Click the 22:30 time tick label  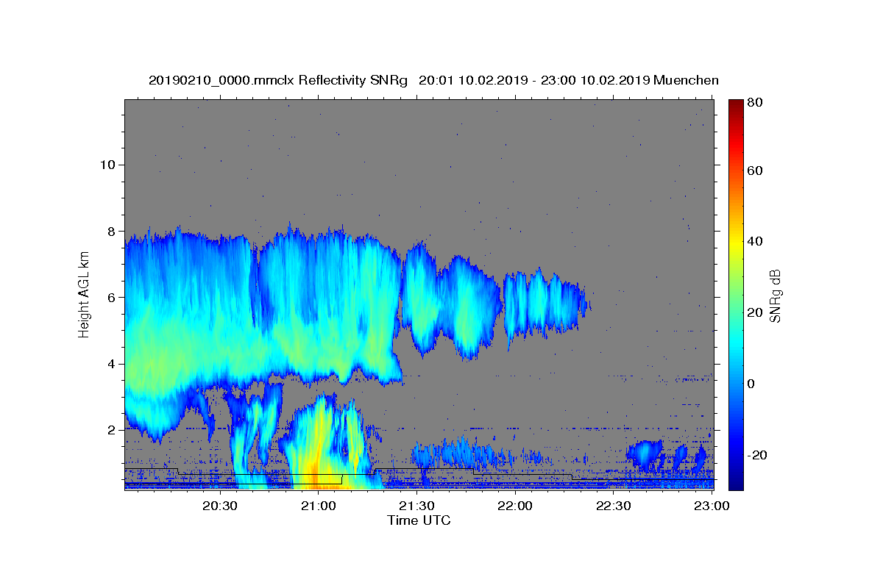point(613,506)
